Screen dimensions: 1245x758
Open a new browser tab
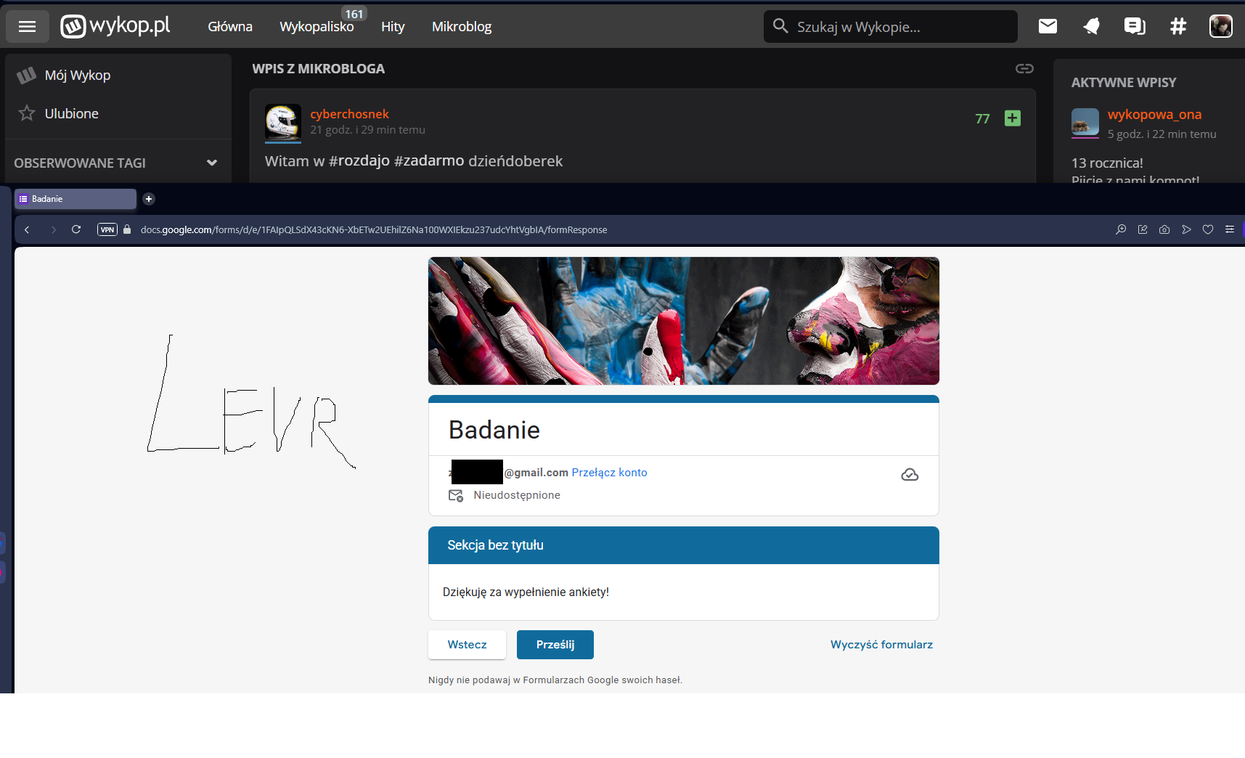coord(149,199)
